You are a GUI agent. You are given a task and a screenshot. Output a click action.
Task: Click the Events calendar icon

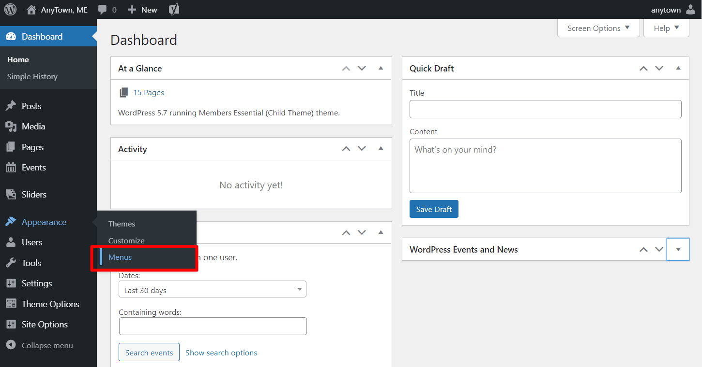pos(11,168)
